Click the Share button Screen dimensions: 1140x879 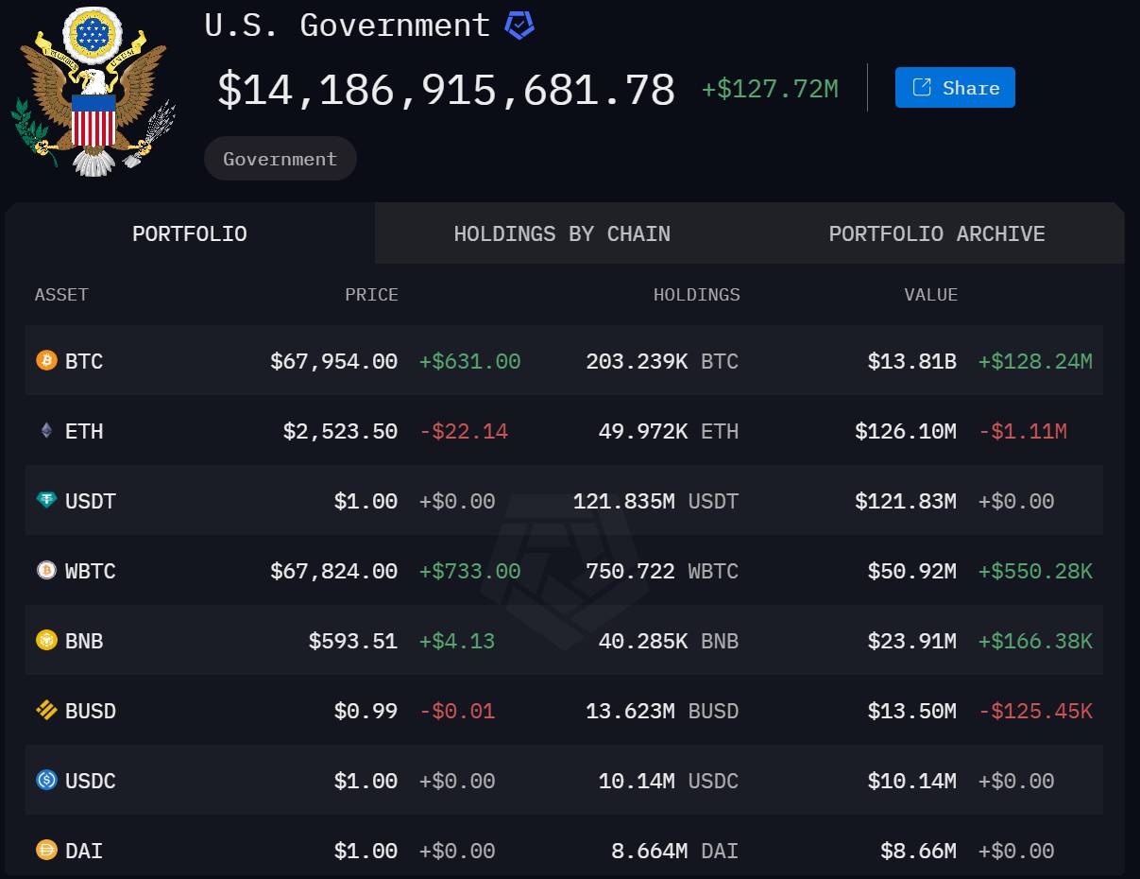(x=955, y=88)
